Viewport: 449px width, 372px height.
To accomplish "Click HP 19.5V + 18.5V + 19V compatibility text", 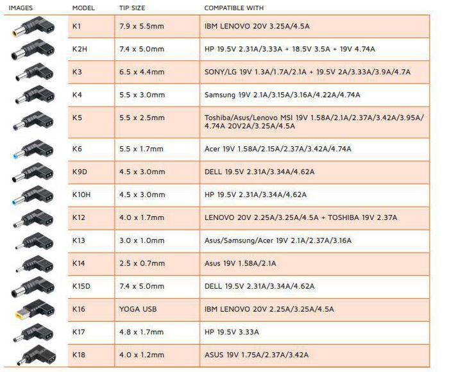I will click(x=290, y=49).
